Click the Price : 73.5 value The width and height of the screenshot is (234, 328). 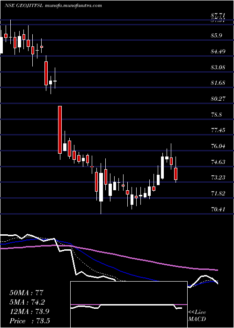pos(29,321)
